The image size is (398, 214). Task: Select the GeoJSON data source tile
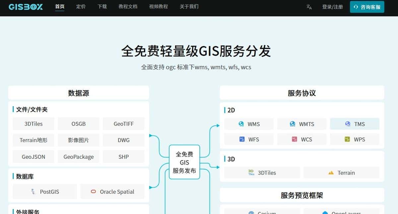point(33,156)
